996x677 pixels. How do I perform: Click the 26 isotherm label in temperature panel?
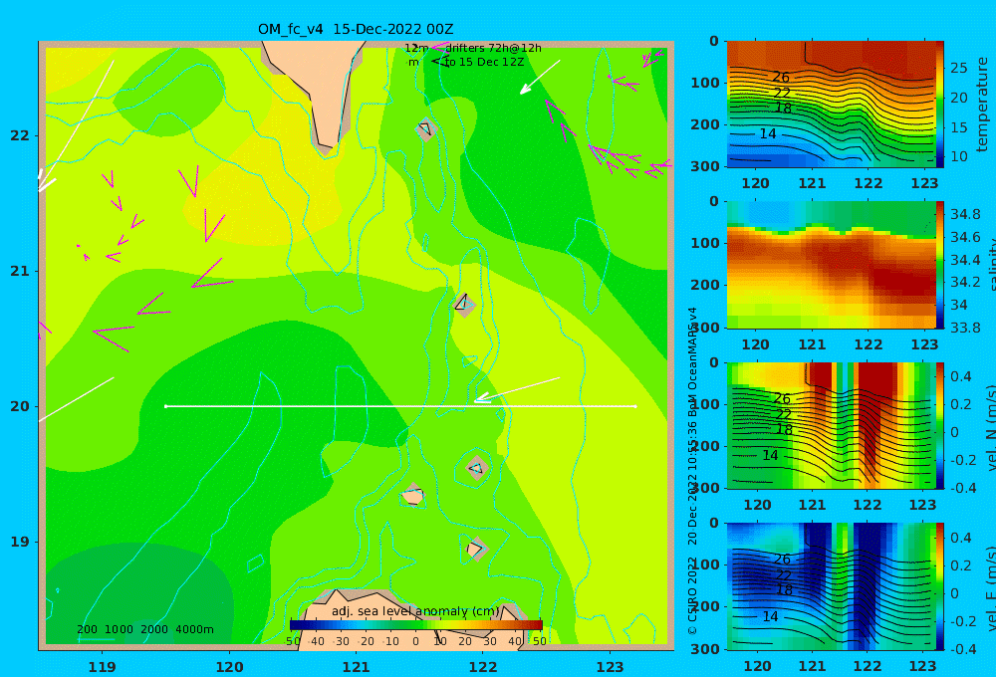click(x=781, y=78)
